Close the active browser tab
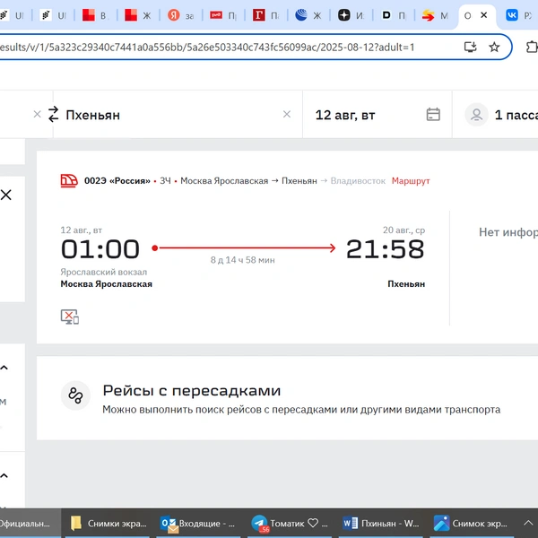The height and width of the screenshot is (538, 538). coord(484,15)
